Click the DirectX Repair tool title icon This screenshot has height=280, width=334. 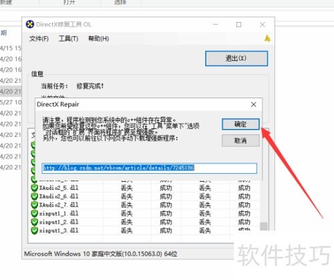pyautogui.click(x=30, y=24)
